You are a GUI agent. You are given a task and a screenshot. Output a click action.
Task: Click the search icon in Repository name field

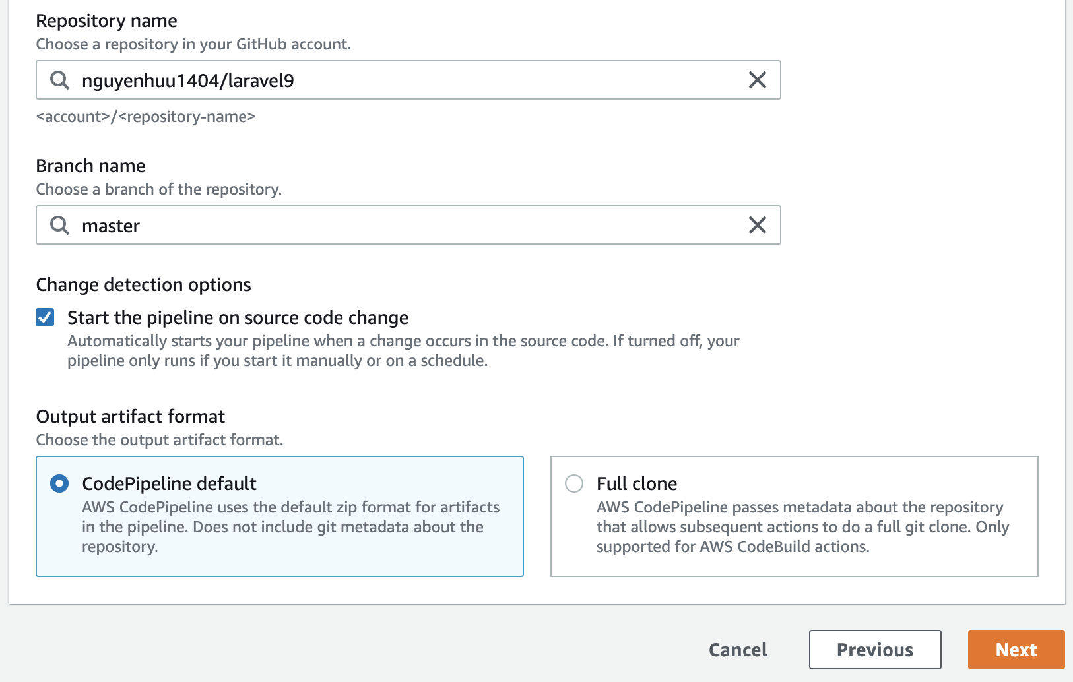(59, 80)
